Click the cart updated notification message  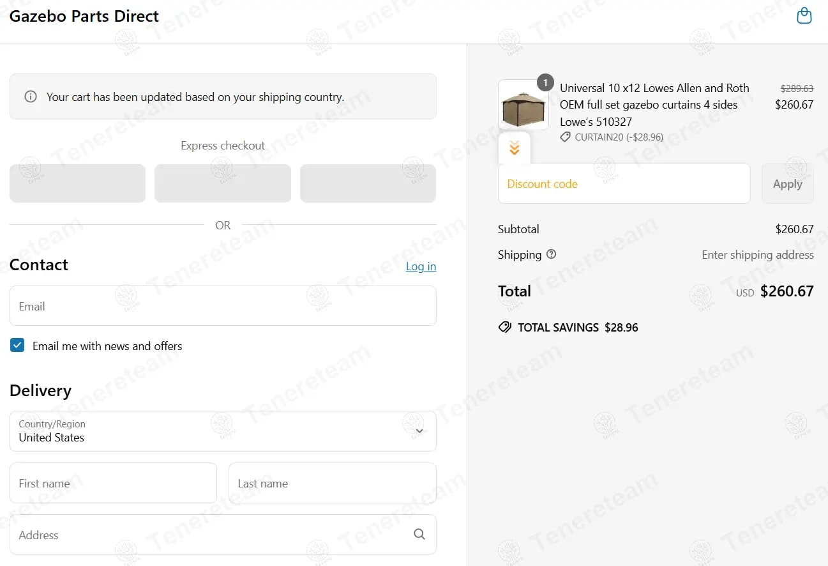(x=195, y=97)
